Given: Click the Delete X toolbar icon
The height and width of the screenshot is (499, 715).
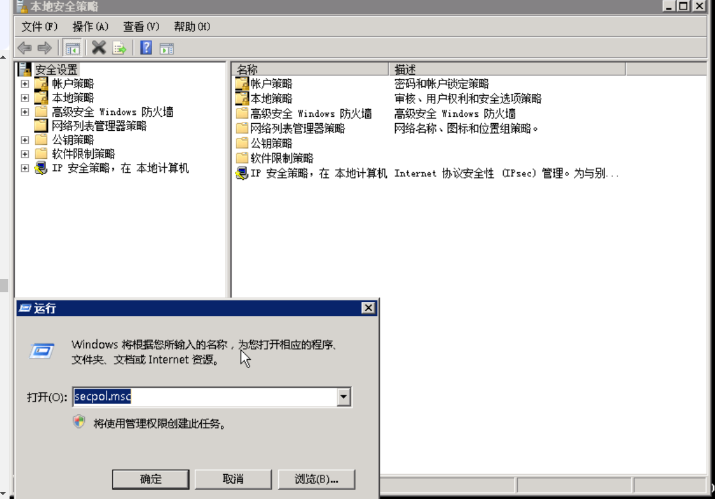Looking at the screenshot, I should pyautogui.click(x=98, y=47).
